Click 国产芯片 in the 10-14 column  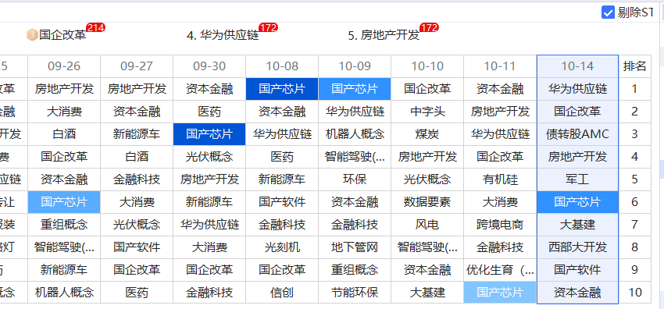tap(577, 202)
